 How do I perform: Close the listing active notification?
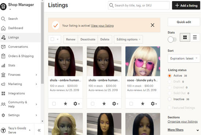(152, 25)
